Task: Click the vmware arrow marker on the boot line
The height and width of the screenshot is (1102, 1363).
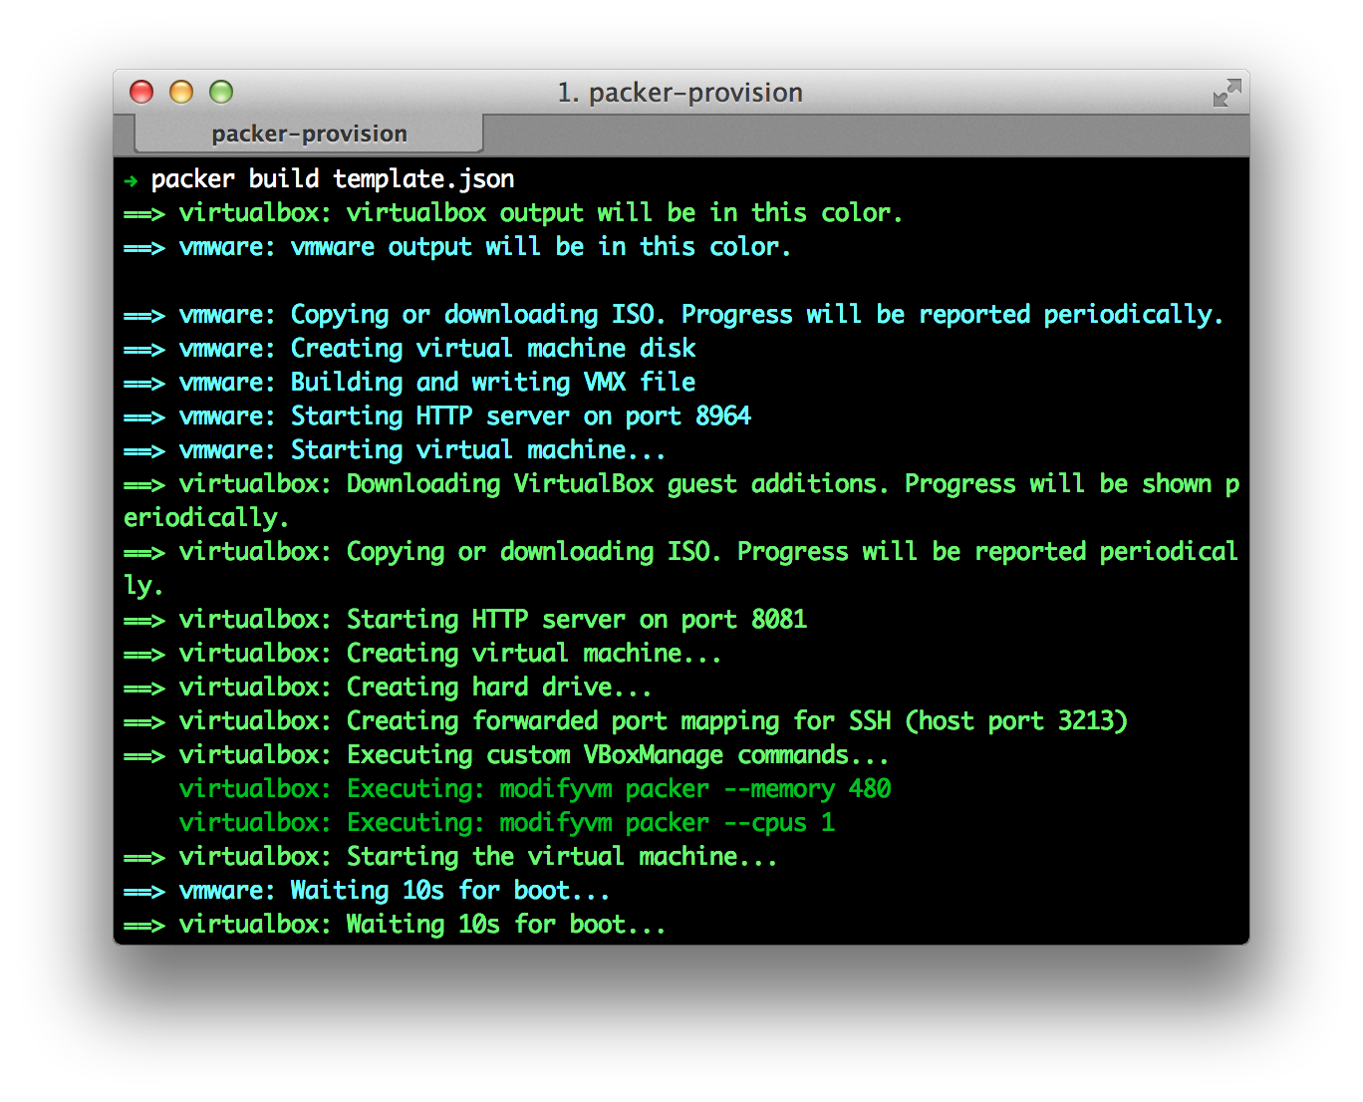Action: [143, 890]
